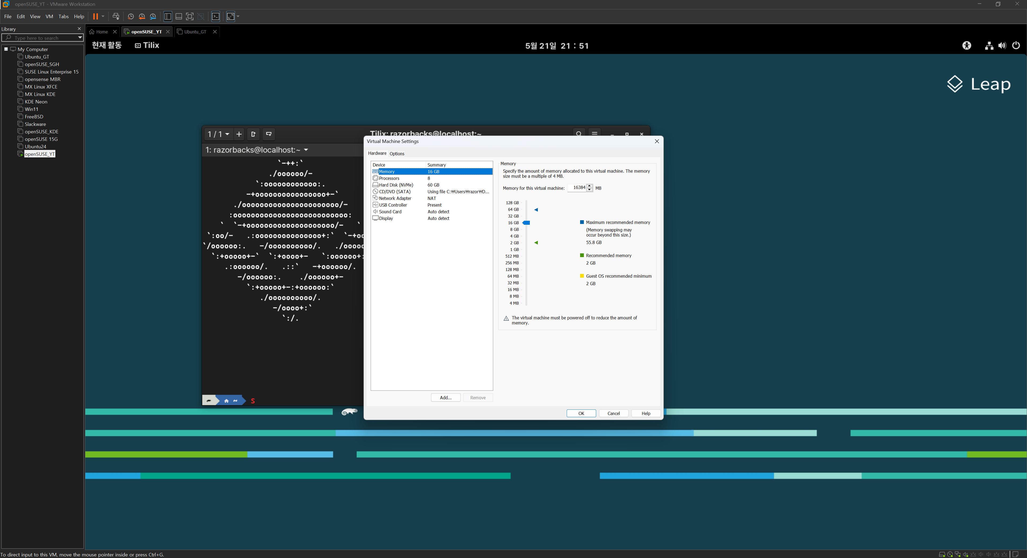This screenshot has height=558, width=1027.
Task: Enter full screen mode via toolbar
Action: pos(190,16)
